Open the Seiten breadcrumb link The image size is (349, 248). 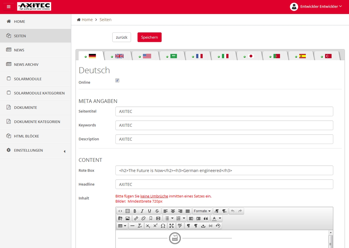[106, 20]
